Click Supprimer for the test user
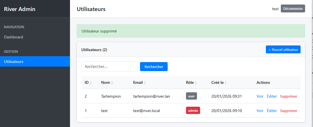The width and height of the screenshot is (313, 127). coord(288,111)
